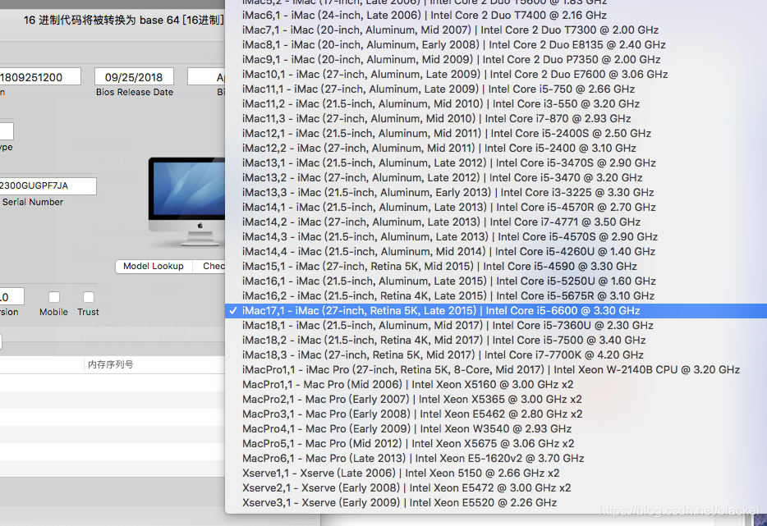Click the Model Lookup button
Image resolution: width=767 pixels, height=526 pixels.
tap(154, 267)
